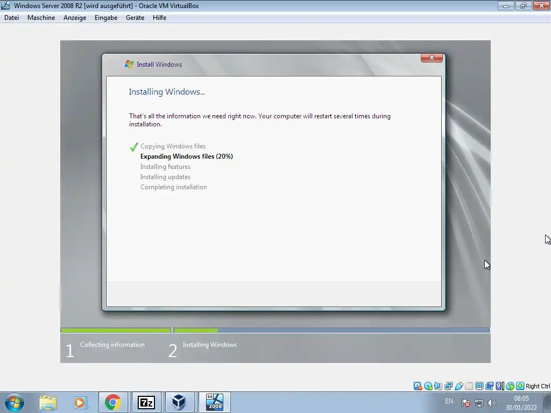551x413 pixels.
Task: Open the Geräte menu
Action: click(x=135, y=18)
